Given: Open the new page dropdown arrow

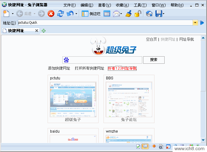Looking at the screenshot, I should tap(13, 14).
